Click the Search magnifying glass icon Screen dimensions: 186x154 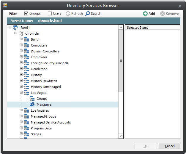[x=88, y=14]
